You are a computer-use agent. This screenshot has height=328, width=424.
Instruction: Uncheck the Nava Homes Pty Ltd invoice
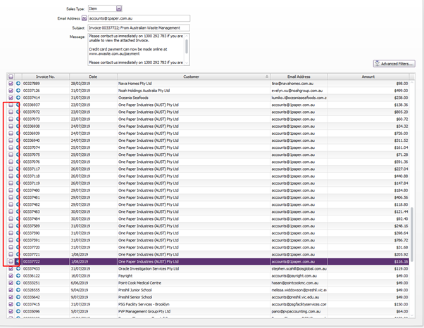[11, 84]
